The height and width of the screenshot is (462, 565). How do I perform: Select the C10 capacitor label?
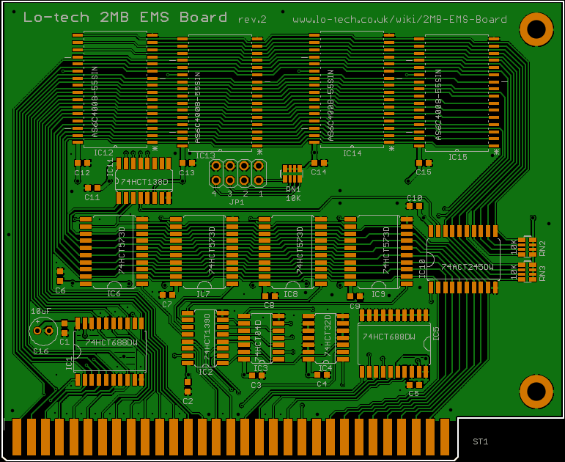pyautogui.click(x=414, y=198)
